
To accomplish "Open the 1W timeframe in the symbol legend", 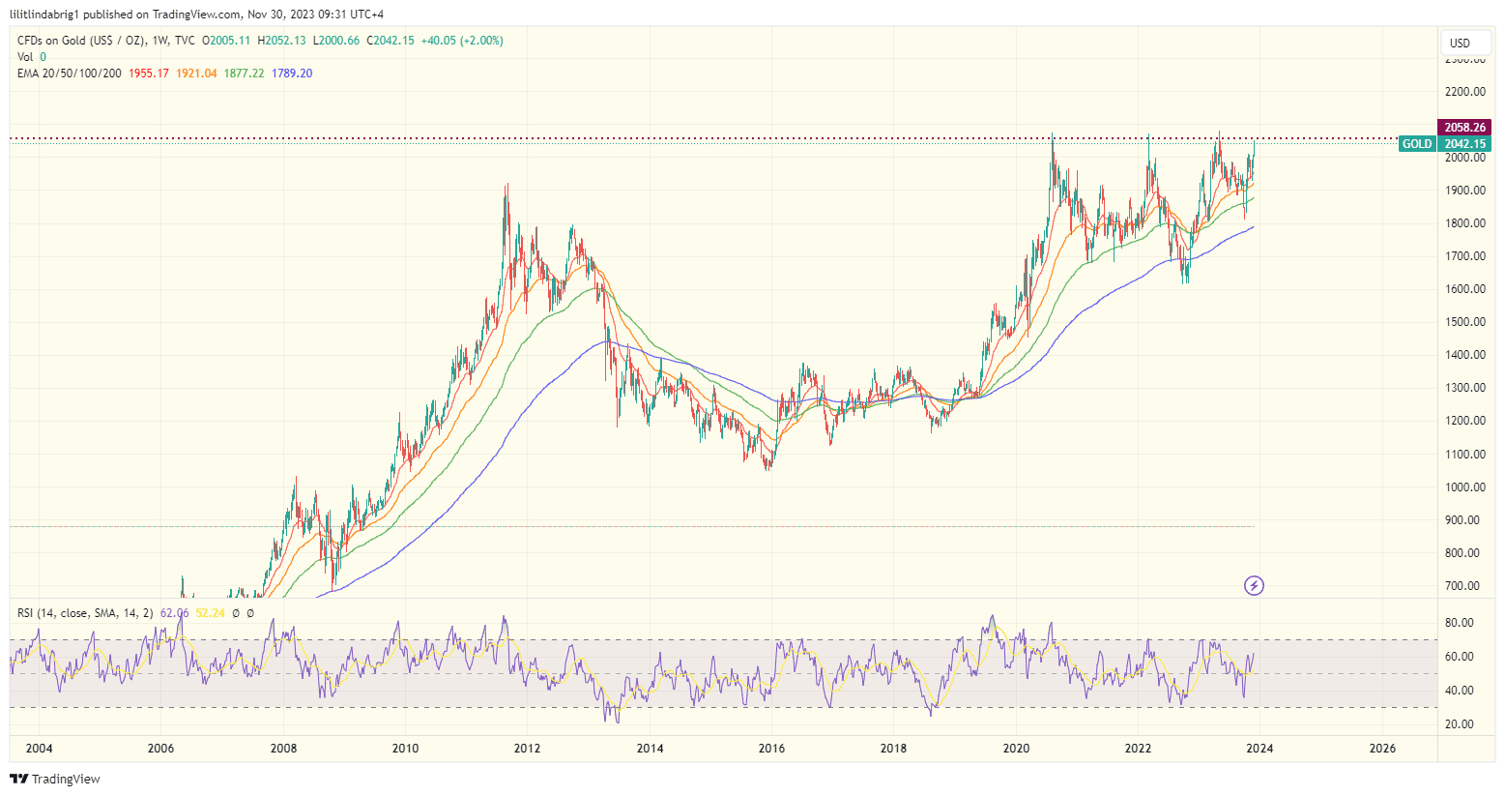I will pyautogui.click(x=158, y=42).
